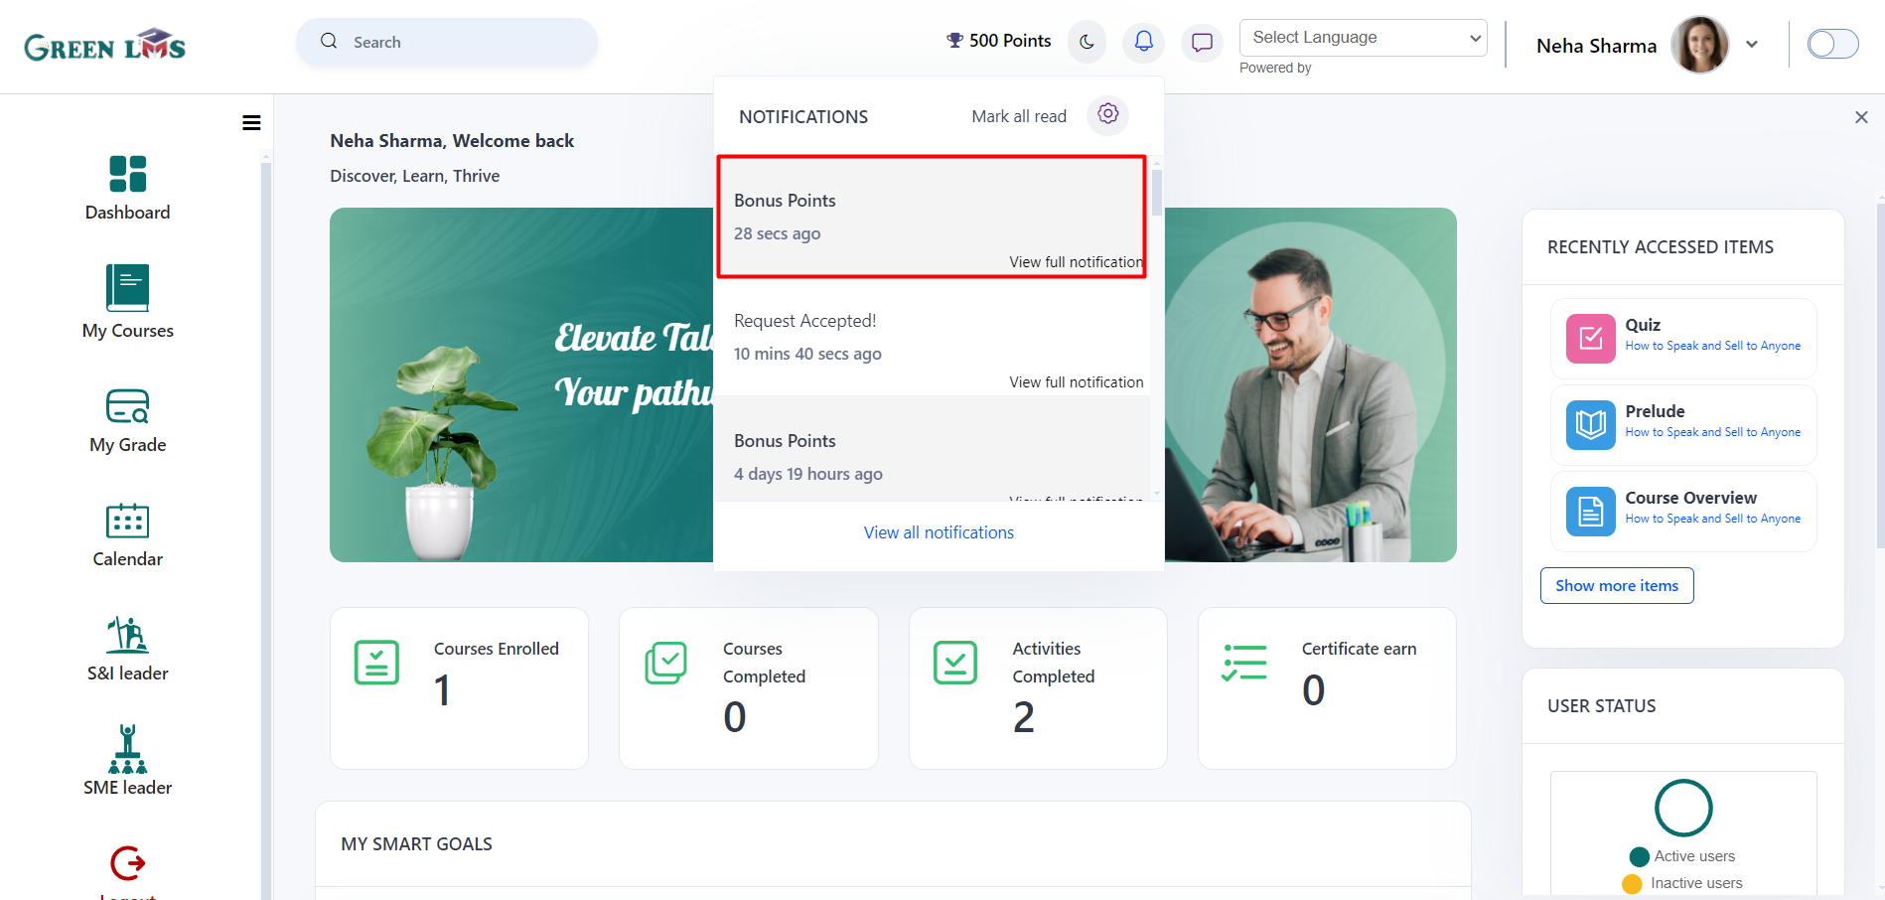Click the Prelude book icon
The image size is (1885, 900).
click(1591, 425)
